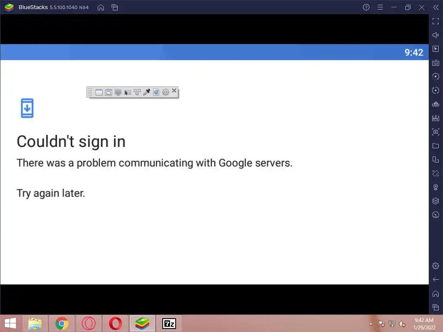Click the home icon in BlueStacks title bar
Image resolution: width=443 pixels, height=332 pixels.
click(100, 7)
